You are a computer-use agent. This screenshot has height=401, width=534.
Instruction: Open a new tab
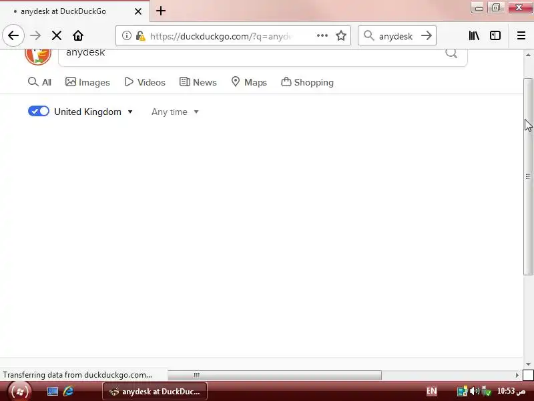[x=161, y=11]
